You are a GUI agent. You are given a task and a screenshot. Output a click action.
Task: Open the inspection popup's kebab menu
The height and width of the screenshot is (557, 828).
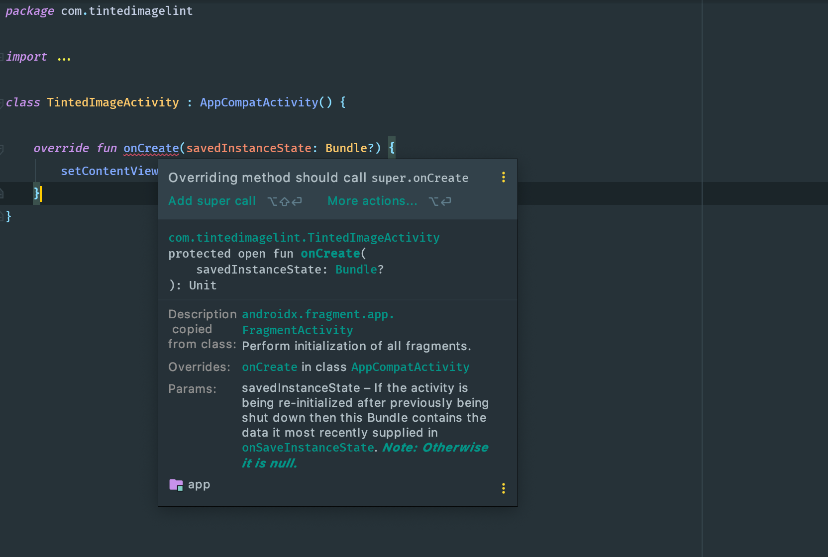503,177
